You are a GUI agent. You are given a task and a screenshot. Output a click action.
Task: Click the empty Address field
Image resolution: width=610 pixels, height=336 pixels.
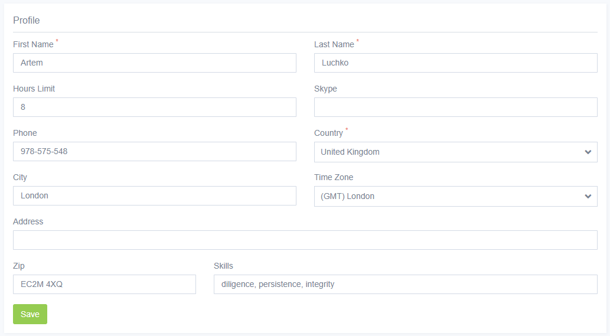tap(305, 240)
